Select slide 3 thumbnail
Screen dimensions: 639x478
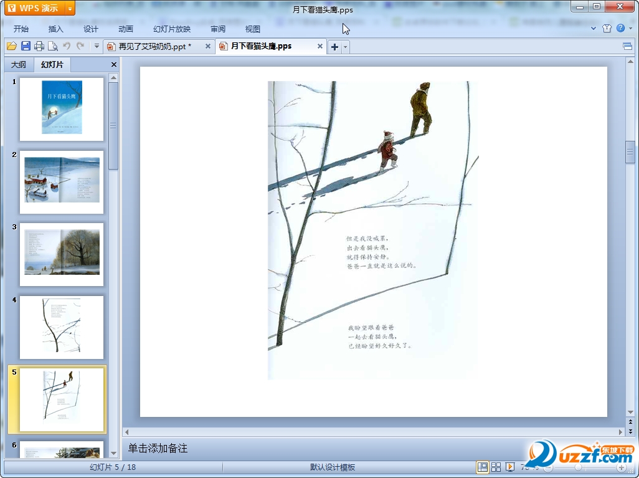point(62,254)
